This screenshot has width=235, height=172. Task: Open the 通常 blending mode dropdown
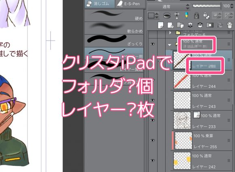coord(169,7)
